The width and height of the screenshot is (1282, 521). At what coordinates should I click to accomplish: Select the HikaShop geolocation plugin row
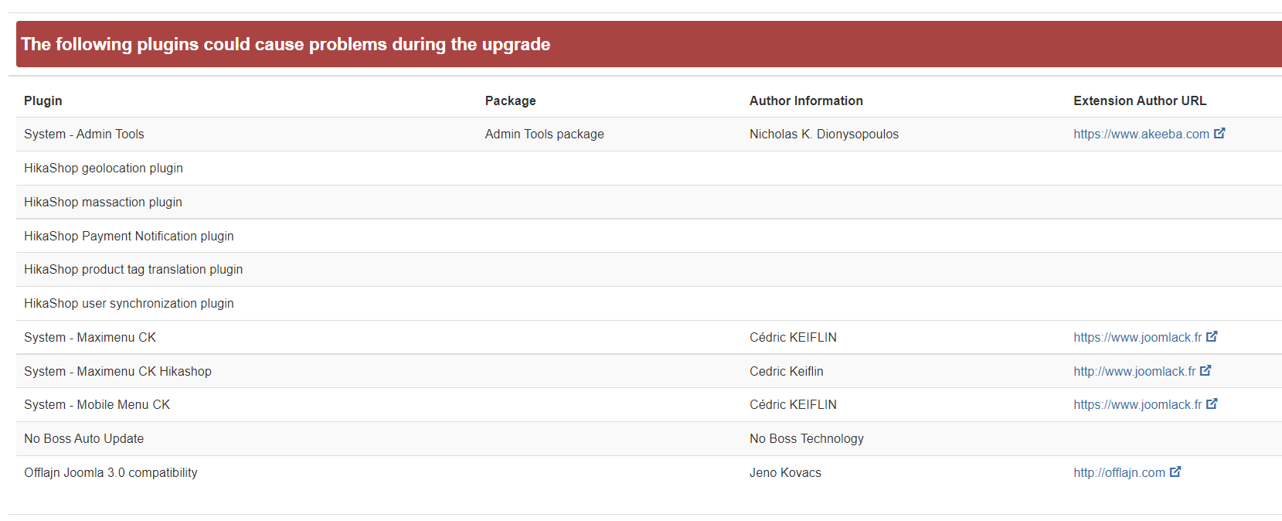coord(104,169)
